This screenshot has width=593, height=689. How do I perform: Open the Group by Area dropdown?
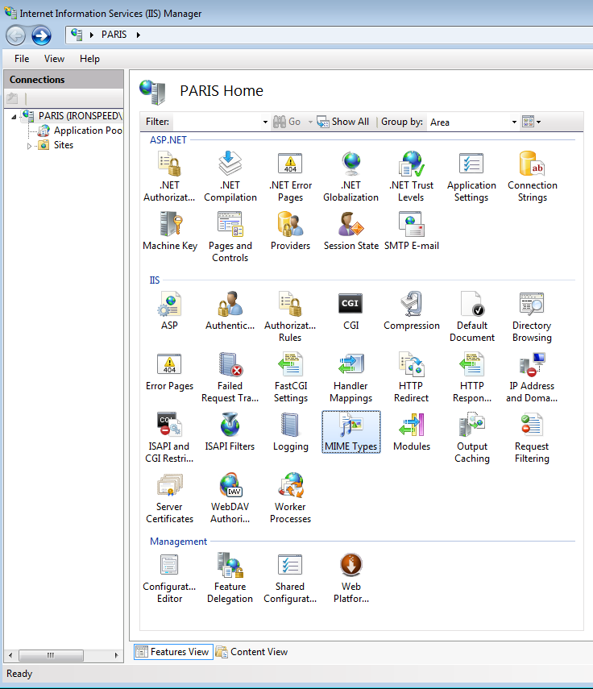point(514,122)
